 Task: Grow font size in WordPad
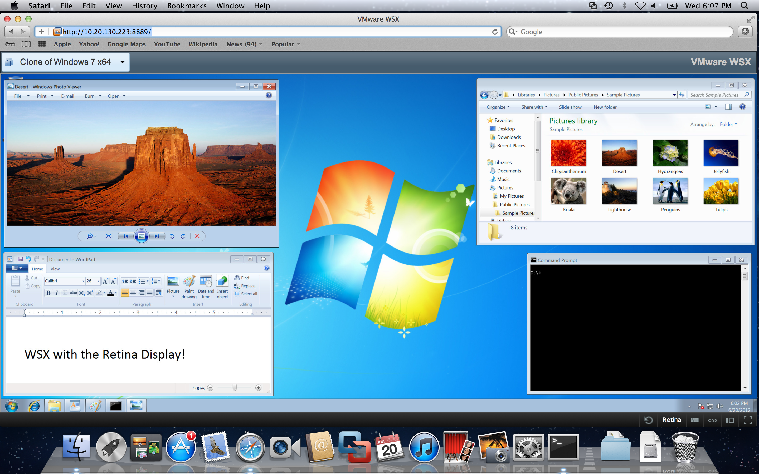[x=105, y=281]
